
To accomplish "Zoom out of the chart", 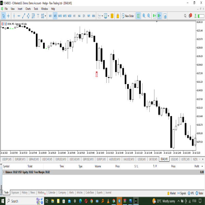I will click(x=149, y=16).
